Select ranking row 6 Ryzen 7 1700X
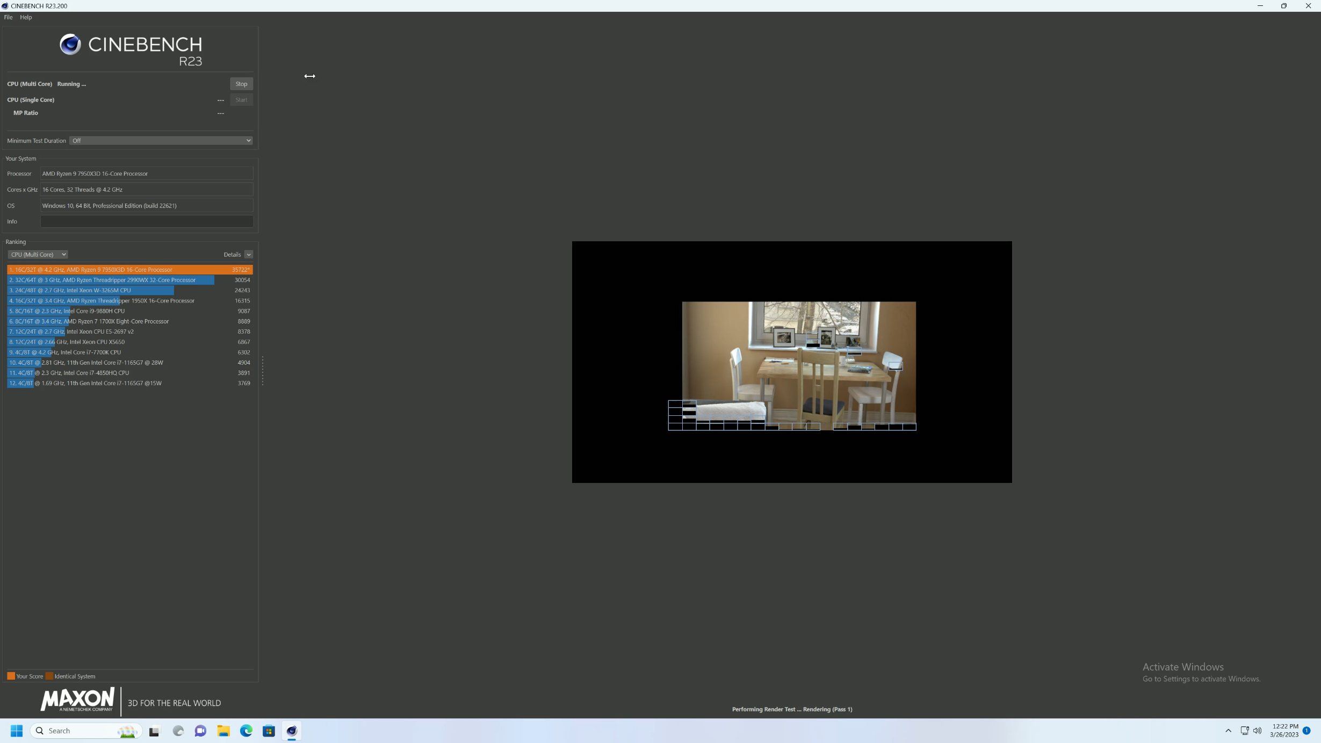Image resolution: width=1321 pixels, height=743 pixels. 130,321
